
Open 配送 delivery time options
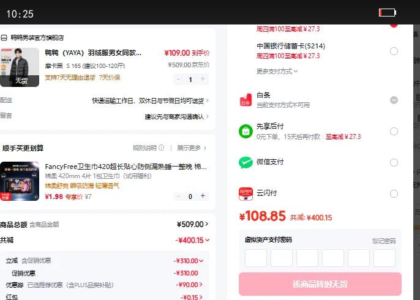pos(150,100)
